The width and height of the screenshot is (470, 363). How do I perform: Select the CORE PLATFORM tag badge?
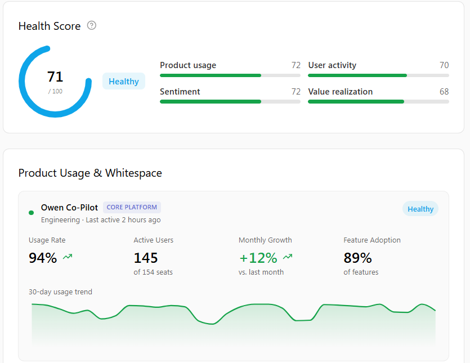(x=132, y=208)
